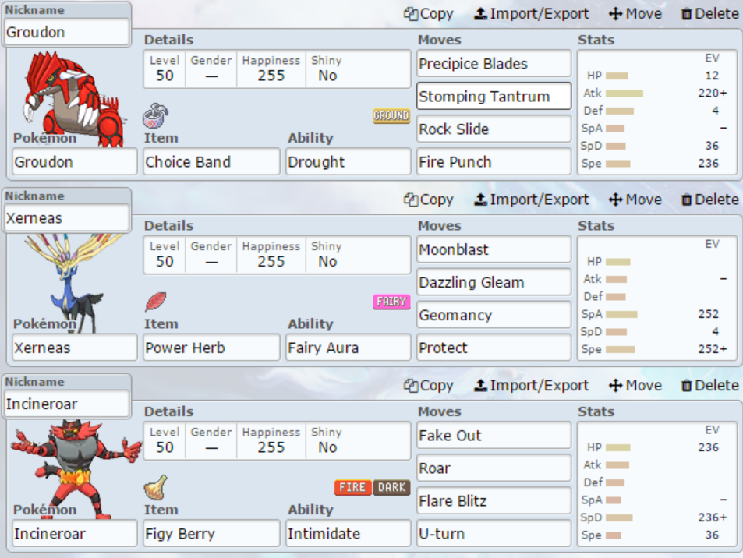Click the FAIRY type badge
743x558 pixels.
coord(391,302)
